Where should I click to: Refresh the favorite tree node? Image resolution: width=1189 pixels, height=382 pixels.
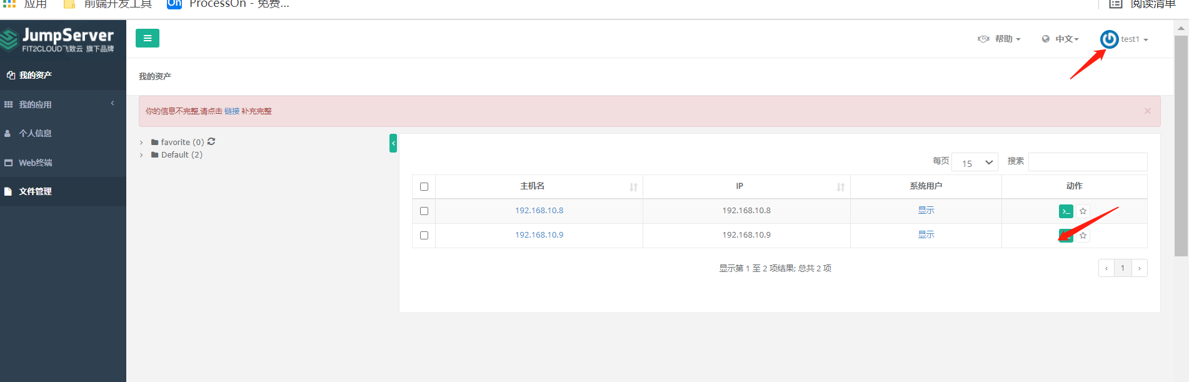click(211, 142)
